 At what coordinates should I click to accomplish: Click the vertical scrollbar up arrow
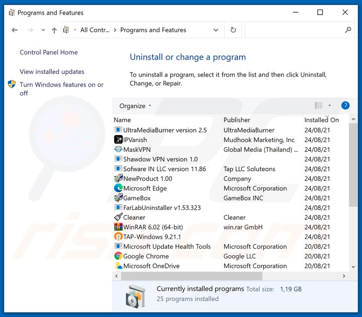(x=353, y=119)
